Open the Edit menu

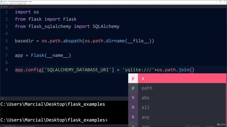tap(4, 4)
